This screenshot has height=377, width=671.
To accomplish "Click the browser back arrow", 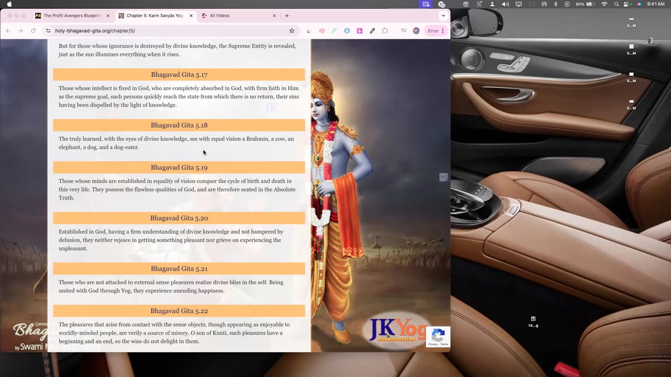I will coord(8,31).
